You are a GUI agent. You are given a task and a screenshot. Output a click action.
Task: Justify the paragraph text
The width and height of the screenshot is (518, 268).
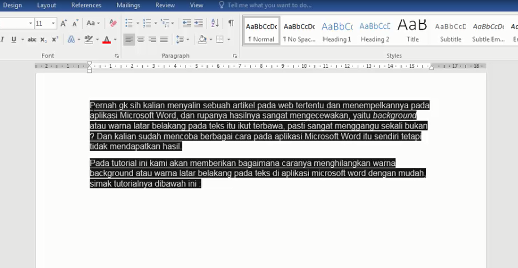tap(164, 39)
